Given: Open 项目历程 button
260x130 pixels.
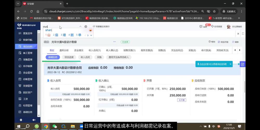Looking at the screenshot, I should tap(223, 42).
